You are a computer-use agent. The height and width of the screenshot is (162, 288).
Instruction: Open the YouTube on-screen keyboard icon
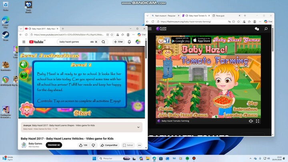92,42
